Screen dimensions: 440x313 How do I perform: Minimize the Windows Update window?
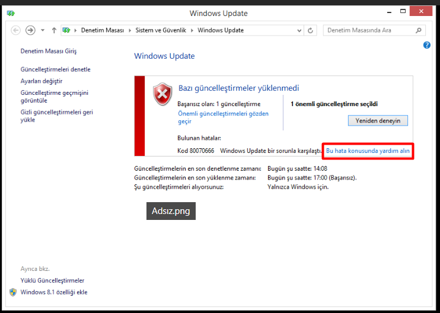point(389,12)
